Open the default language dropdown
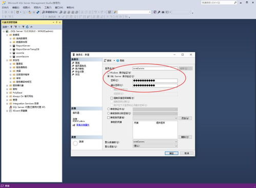The height and width of the screenshot is (188, 256). pyautogui.click(x=155, y=146)
